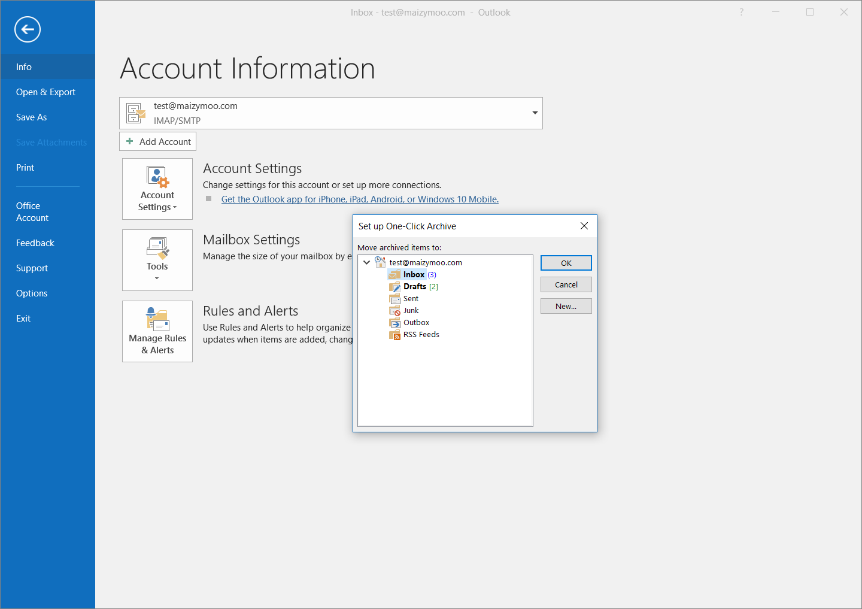Select the Inbox folder in archive tree
Viewport: 862px width, 609px height.
tap(414, 275)
